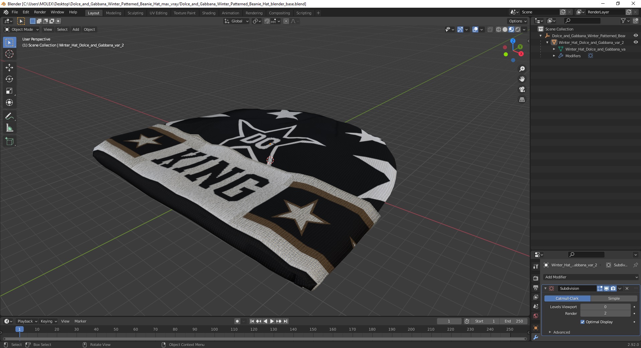This screenshot has width=641, height=348.
Task: Open the View Layer properties tab
Action: point(536,297)
